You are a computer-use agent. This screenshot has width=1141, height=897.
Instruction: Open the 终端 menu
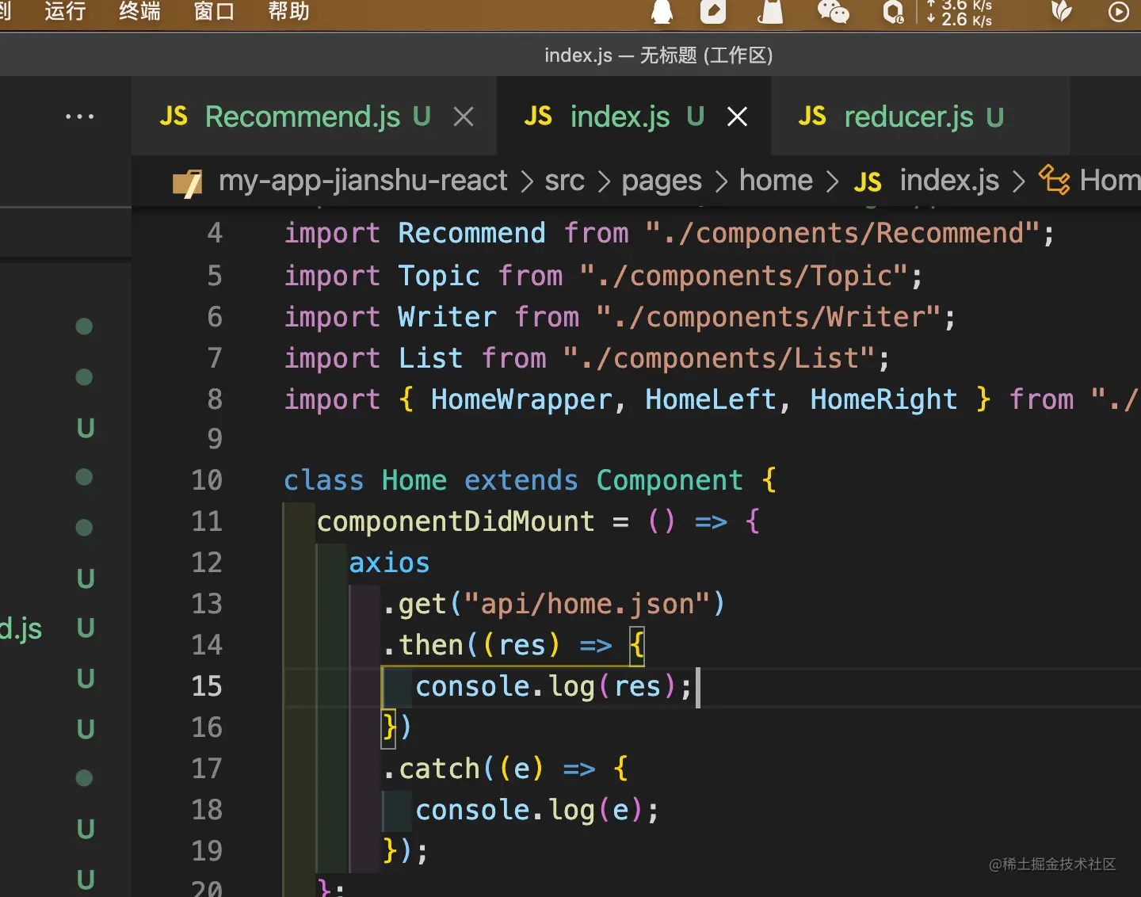[x=139, y=11]
